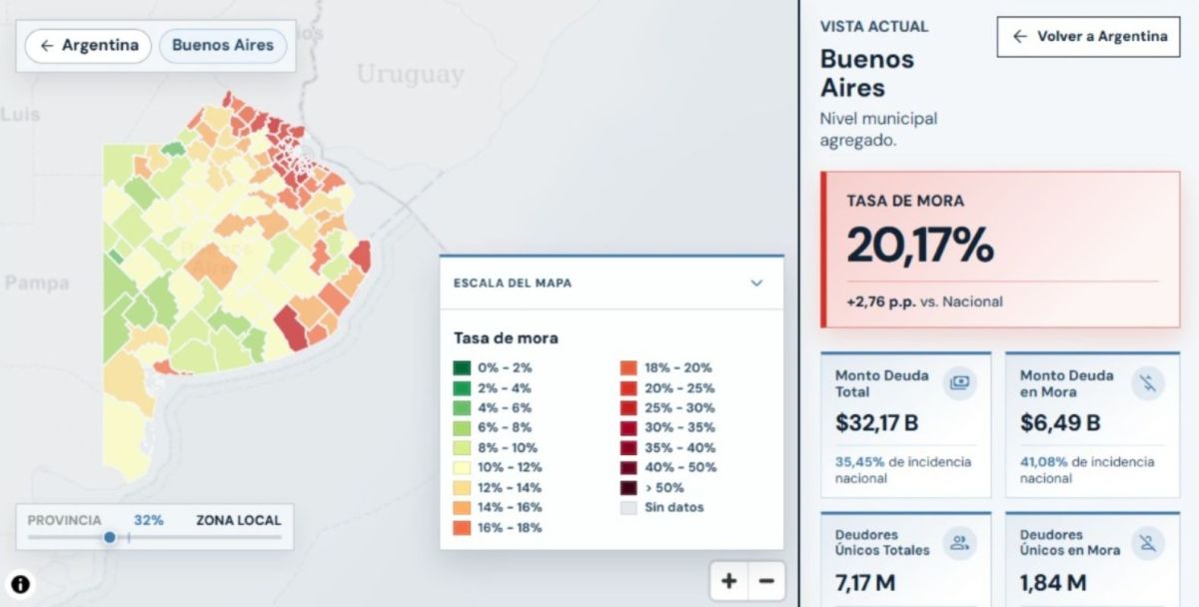1199x607 pixels.
Task: Click the back arrow beside Argentina
Action: pyautogui.click(x=46, y=46)
